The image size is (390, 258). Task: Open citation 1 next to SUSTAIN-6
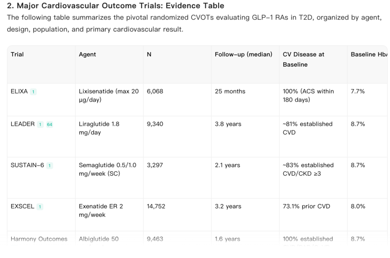click(49, 166)
